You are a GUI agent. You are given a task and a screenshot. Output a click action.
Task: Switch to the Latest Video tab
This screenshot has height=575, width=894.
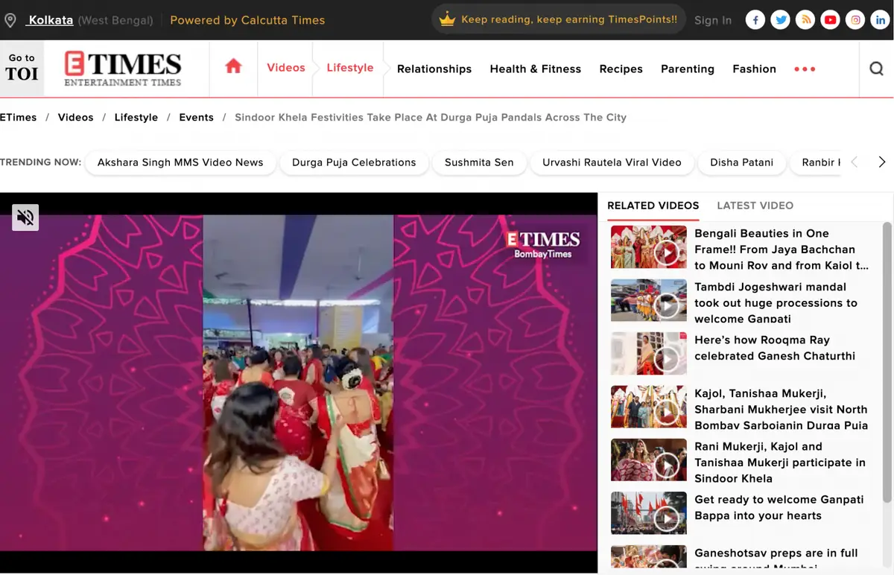[x=755, y=206]
